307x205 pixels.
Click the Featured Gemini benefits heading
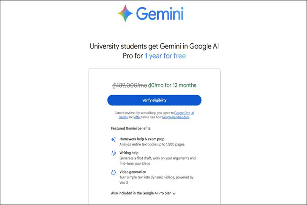(131, 128)
